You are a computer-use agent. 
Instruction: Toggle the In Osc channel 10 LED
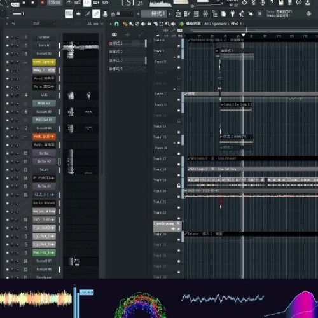8,153
